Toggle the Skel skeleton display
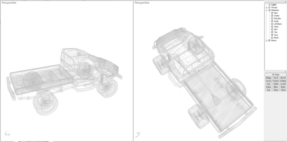287x142 pixels. (x=268, y=84)
